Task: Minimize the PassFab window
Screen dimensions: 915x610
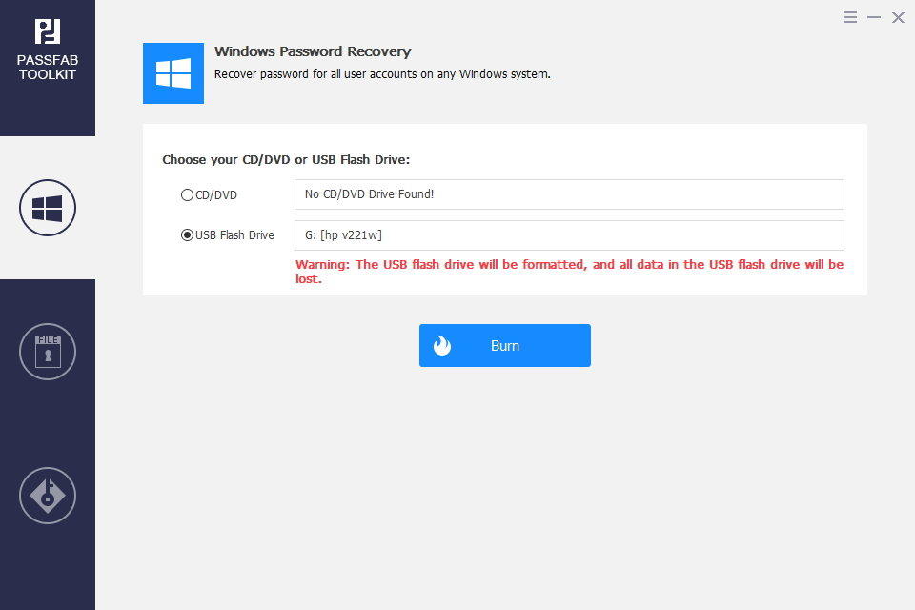Action: pyautogui.click(x=874, y=17)
